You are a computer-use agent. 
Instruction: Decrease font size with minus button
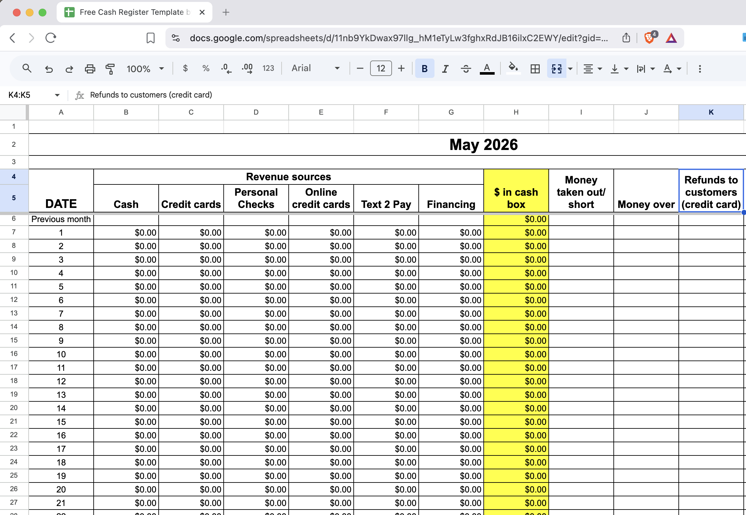[360, 69]
